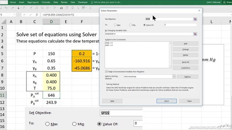Select the constraint "$F$7 = 0"
This screenshot has height=130, width=232.
pos(109,45)
